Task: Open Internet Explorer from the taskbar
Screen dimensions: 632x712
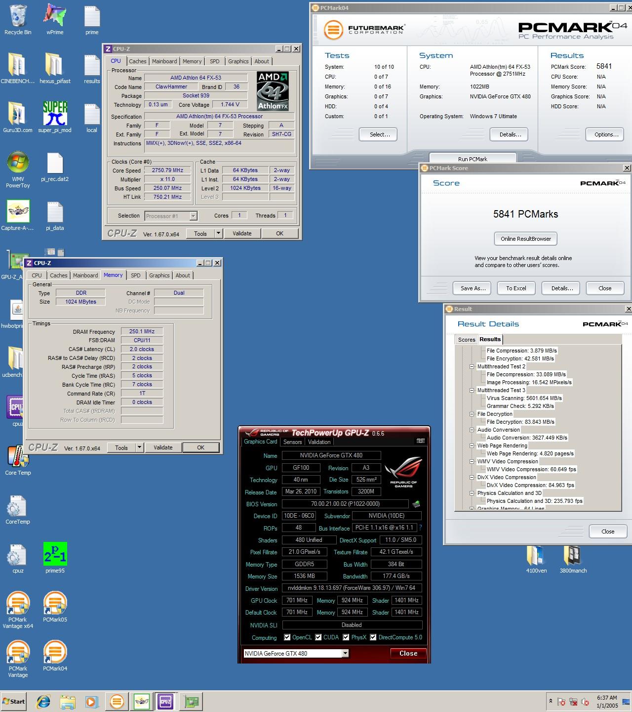Action: [x=44, y=701]
